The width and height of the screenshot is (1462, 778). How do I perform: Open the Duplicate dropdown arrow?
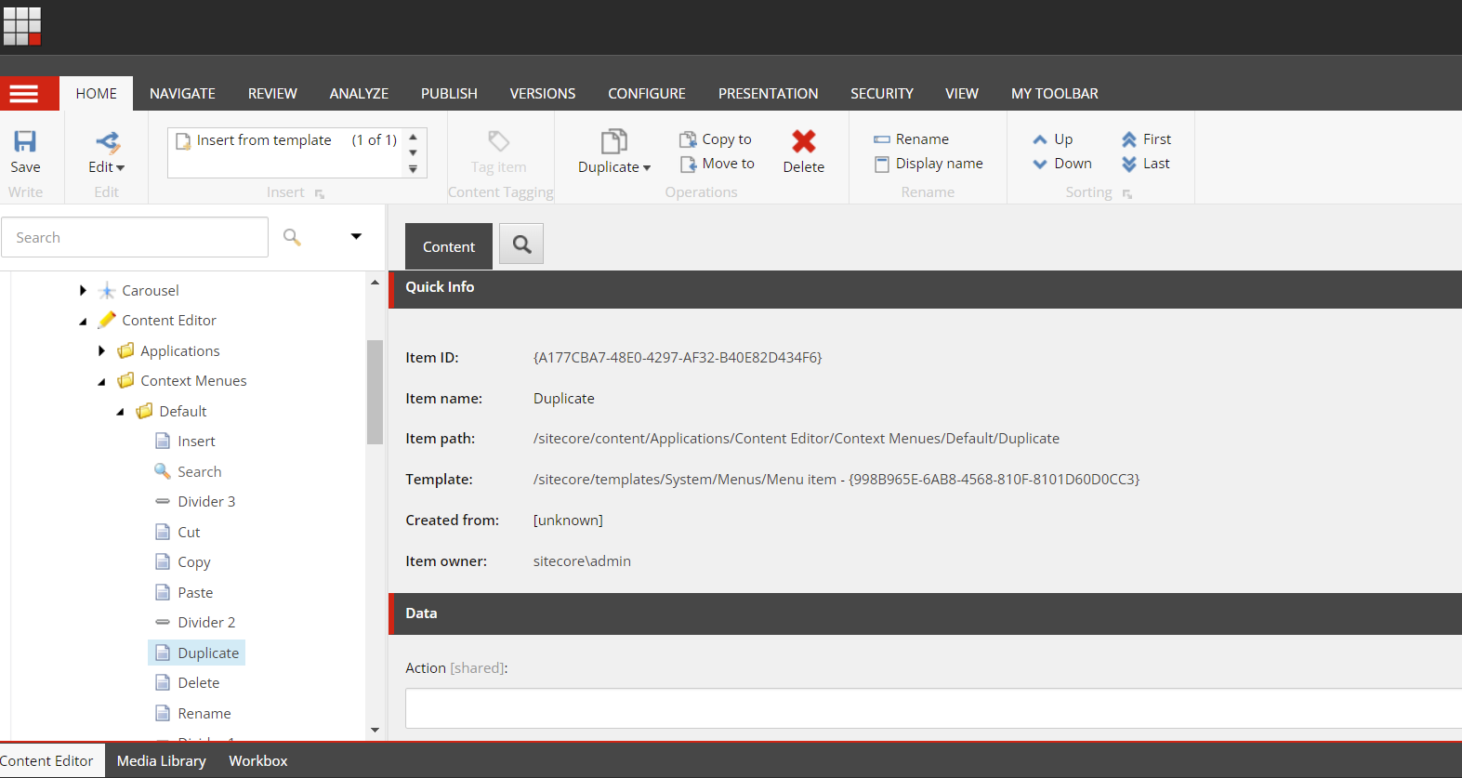647,168
